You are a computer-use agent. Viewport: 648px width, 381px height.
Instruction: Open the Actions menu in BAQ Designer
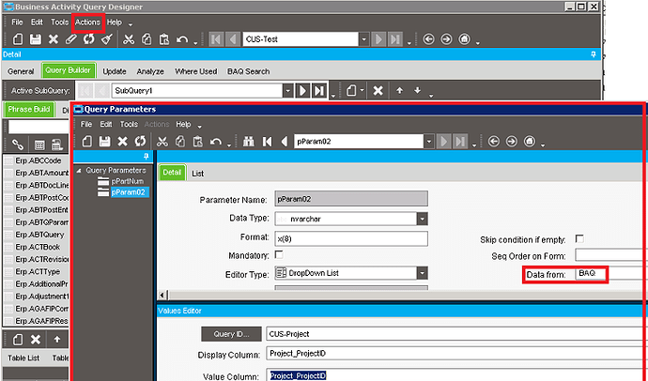87,23
